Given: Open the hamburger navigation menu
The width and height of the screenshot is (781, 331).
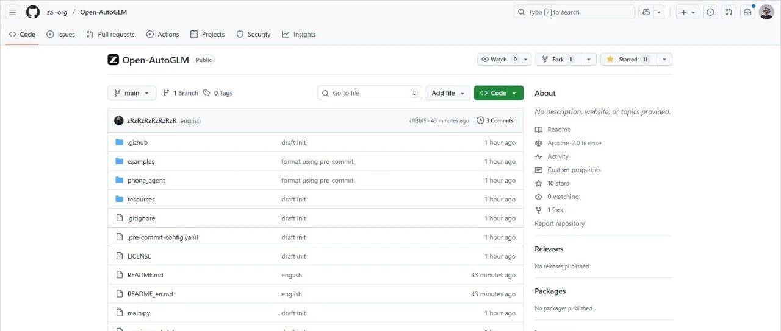Looking at the screenshot, I should (x=12, y=12).
